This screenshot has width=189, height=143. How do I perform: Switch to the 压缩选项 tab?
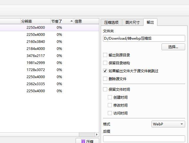point(111,22)
